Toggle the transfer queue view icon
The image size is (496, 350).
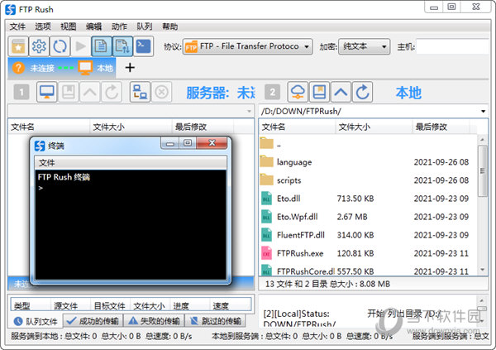122,46
